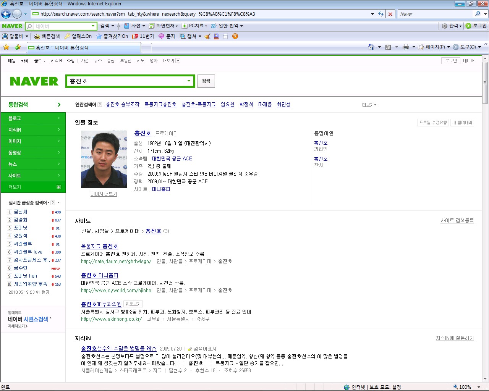Open 11번가 toolbar shortcut
Image resolution: width=489 pixels, height=391 pixels.
[x=143, y=36]
